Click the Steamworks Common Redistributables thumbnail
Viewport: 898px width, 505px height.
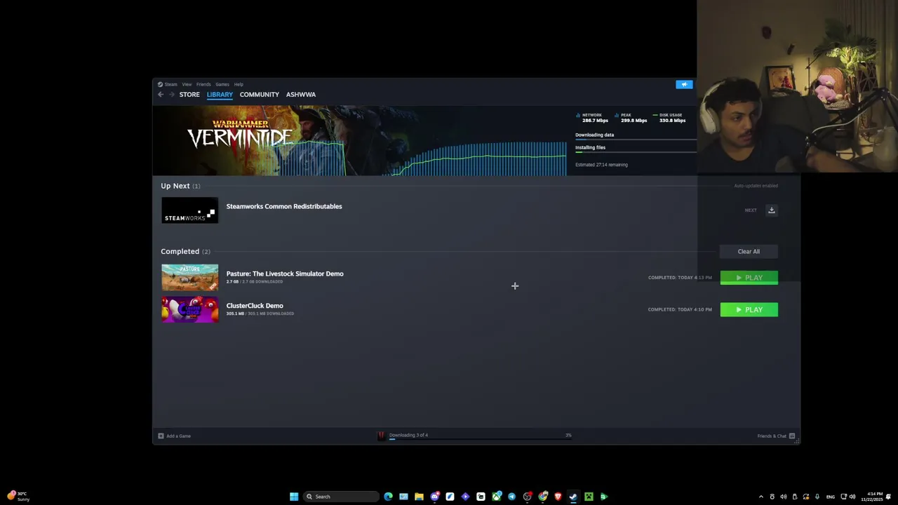pos(189,210)
